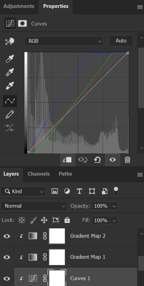Viewport: 144px width, 286px height.
Task: Select the Curves 1 layer name
Action: click(x=80, y=278)
